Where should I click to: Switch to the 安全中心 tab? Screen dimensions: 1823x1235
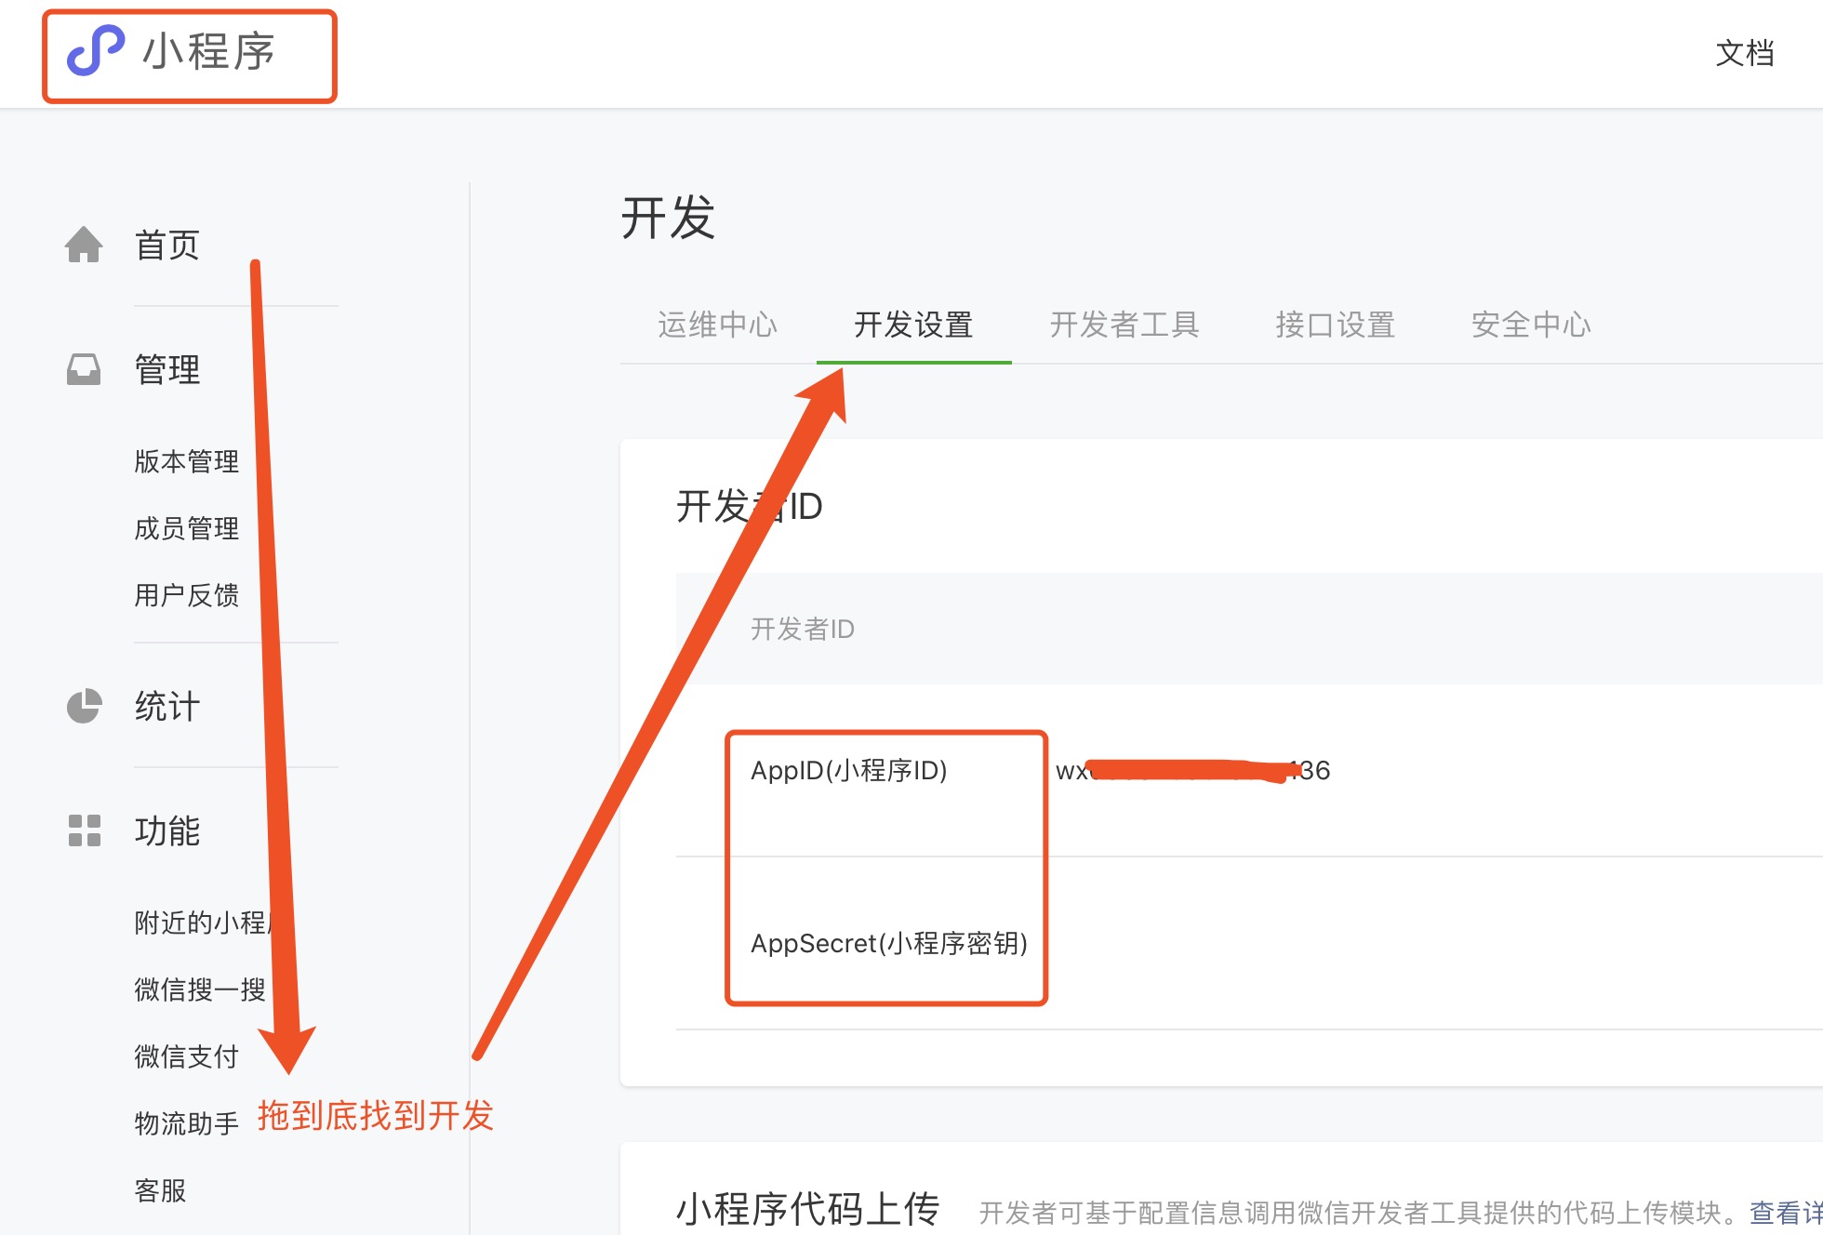(1531, 325)
